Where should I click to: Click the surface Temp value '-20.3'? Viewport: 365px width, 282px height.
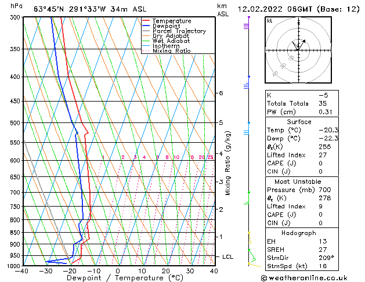pos(328,130)
